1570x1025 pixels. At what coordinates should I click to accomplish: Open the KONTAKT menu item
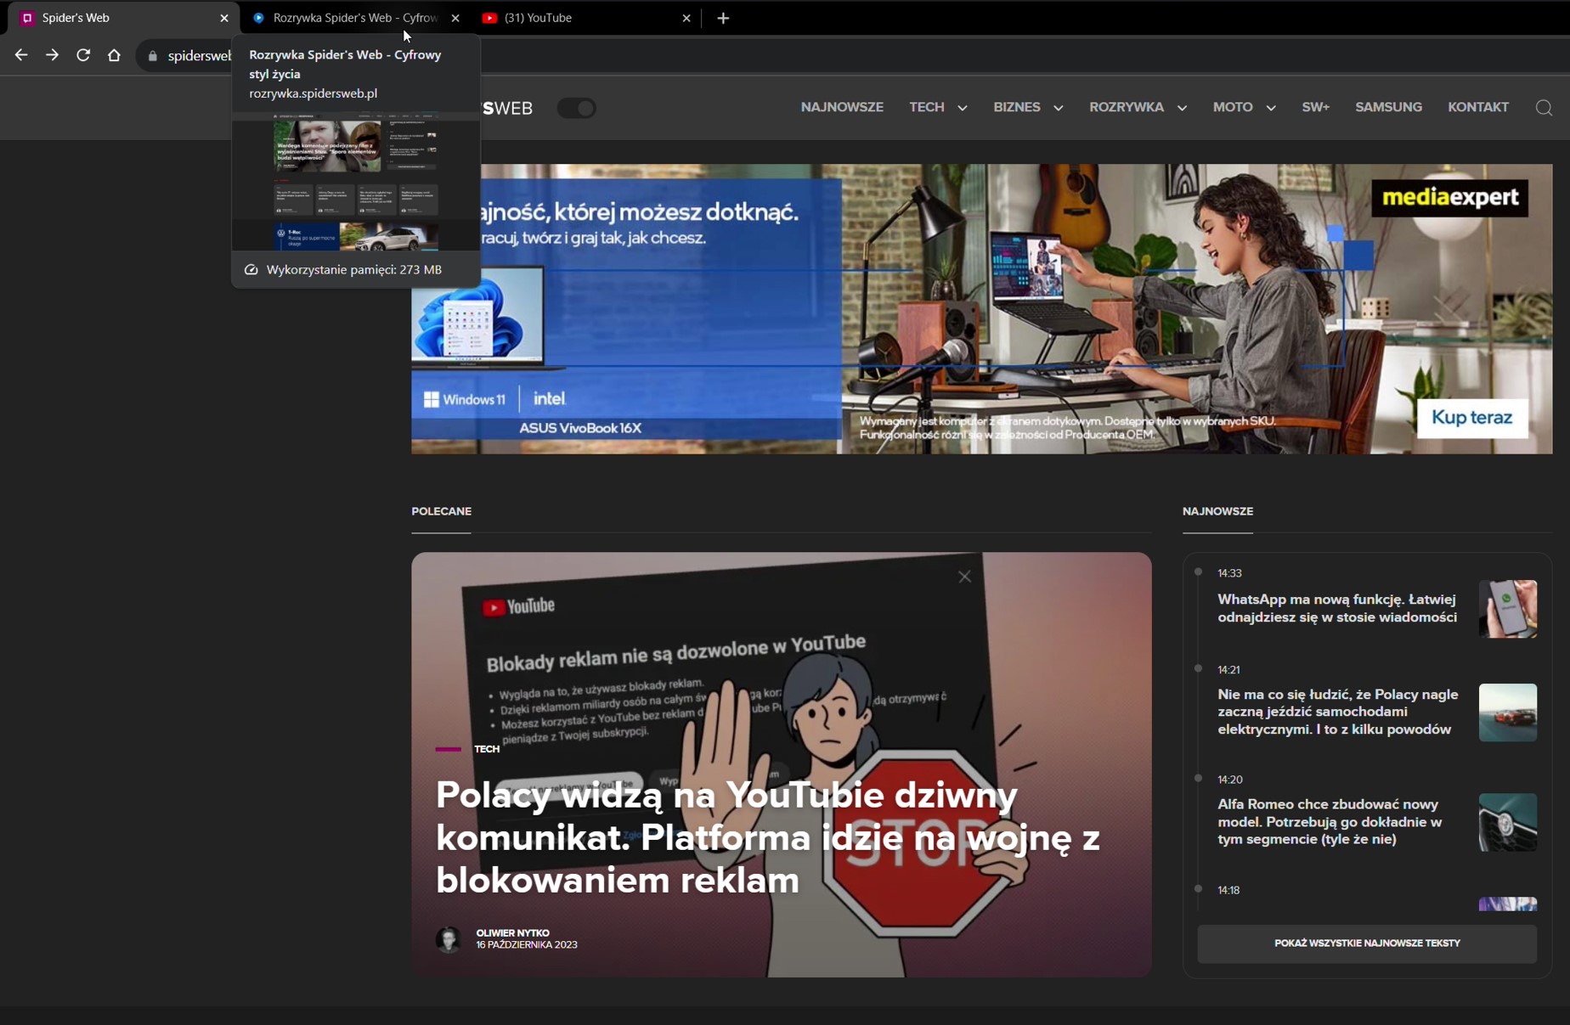pos(1478,107)
